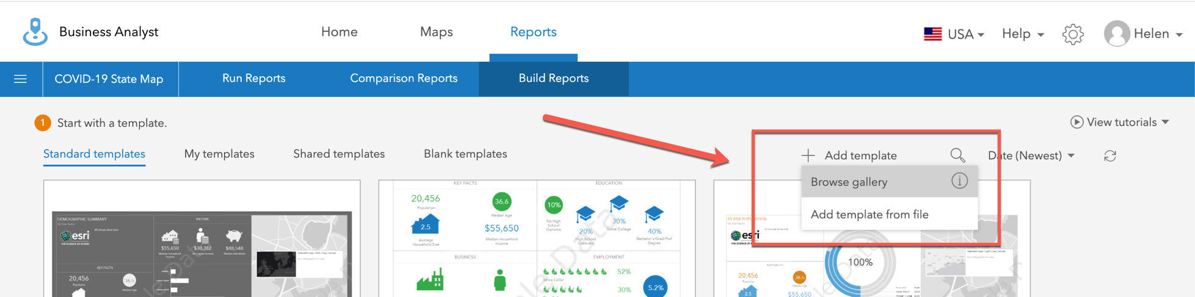Choose Add template from file
Image resolution: width=1195 pixels, height=297 pixels.
tap(889, 214)
